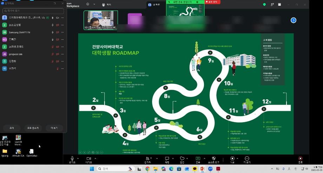Viewport: 323px width, 173px height.
Task: Open the Chat button in Zoom toolbar
Action: point(167,160)
